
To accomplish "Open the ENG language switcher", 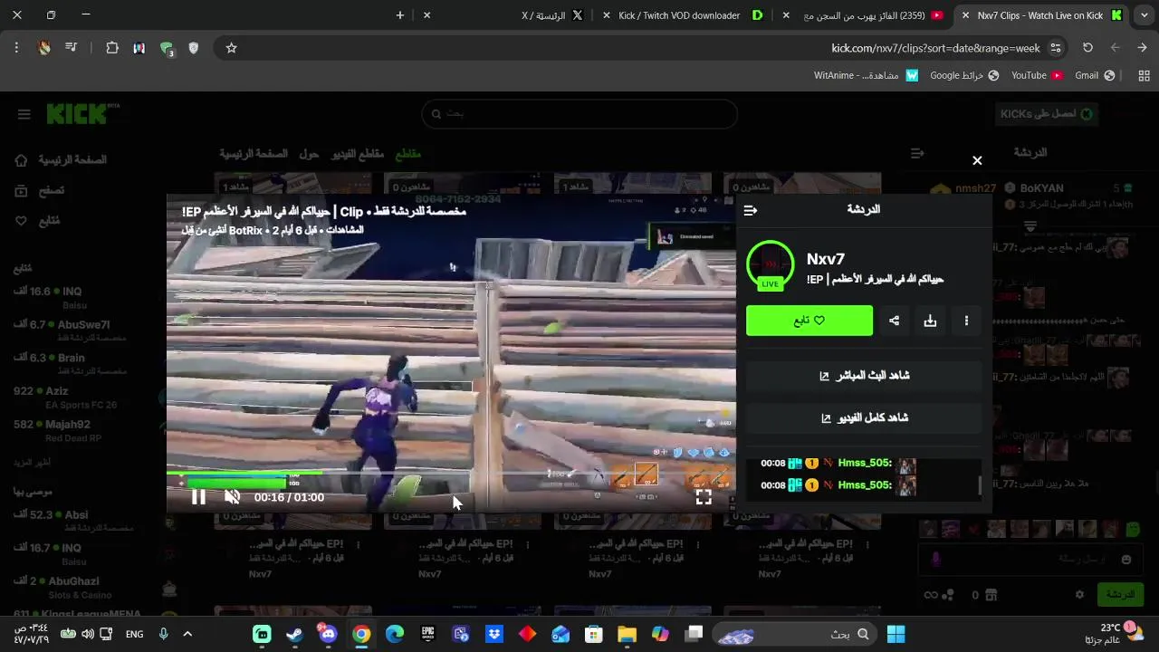I will coord(134,634).
